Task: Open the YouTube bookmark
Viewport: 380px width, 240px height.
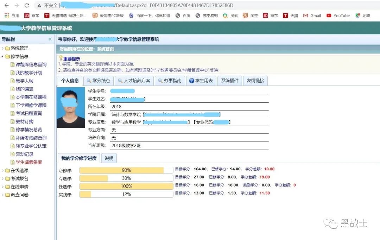Action: pos(338,15)
